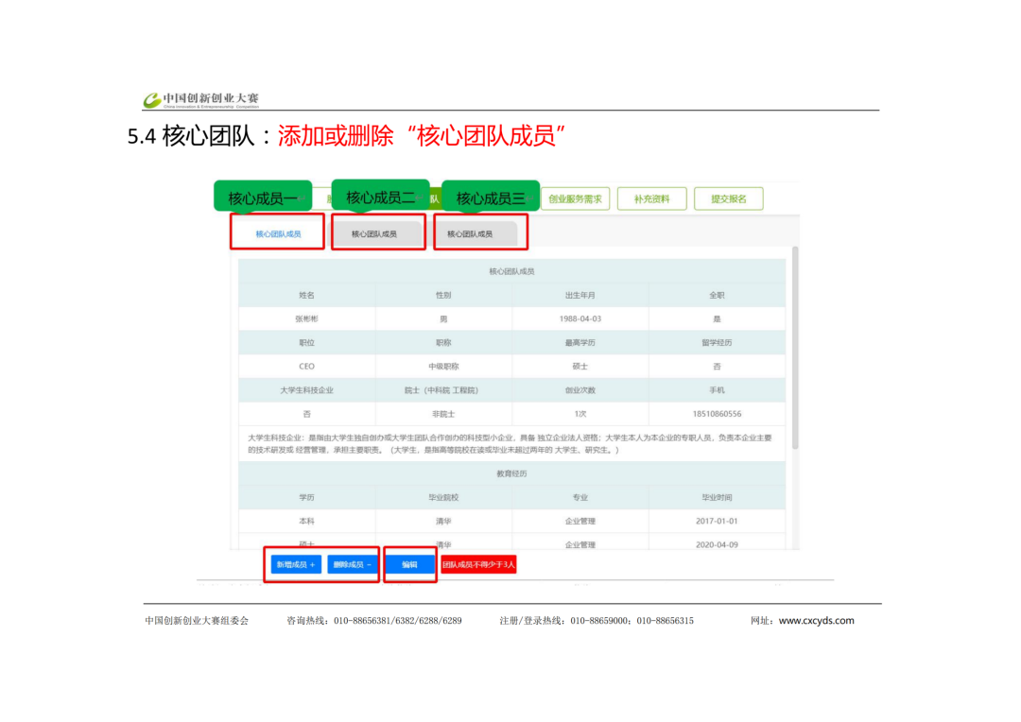Select the tab below the 核心成员三 callout
The height and width of the screenshot is (722, 1021).
point(470,233)
